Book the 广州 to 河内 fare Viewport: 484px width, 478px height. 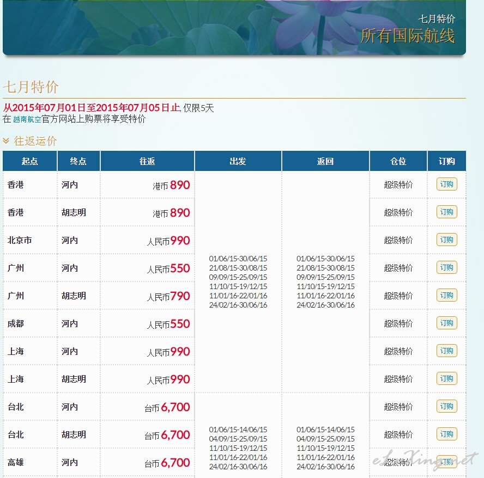[x=446, y=267]
